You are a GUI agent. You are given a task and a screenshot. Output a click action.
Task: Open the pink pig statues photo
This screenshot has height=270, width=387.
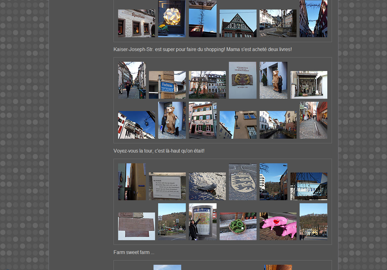(278, 226)
